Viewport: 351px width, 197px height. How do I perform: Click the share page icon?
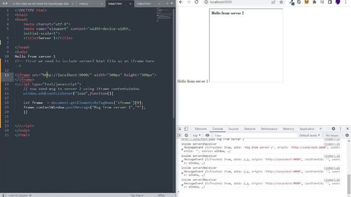273,2
